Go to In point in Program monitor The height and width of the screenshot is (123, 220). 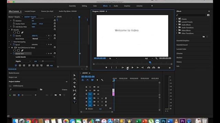click(x=122, y=68)
